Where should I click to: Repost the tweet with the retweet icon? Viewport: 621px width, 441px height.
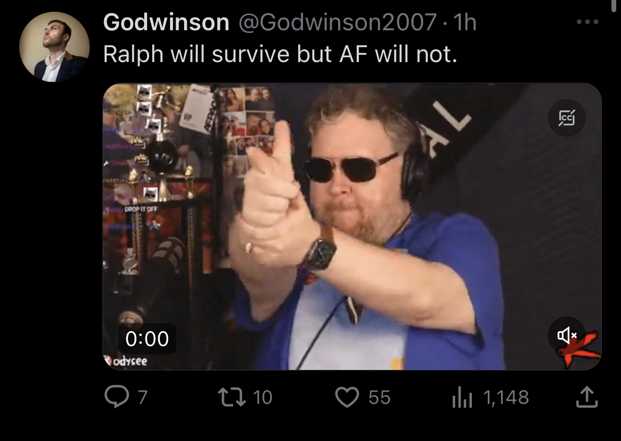click(x=232, y=397)
